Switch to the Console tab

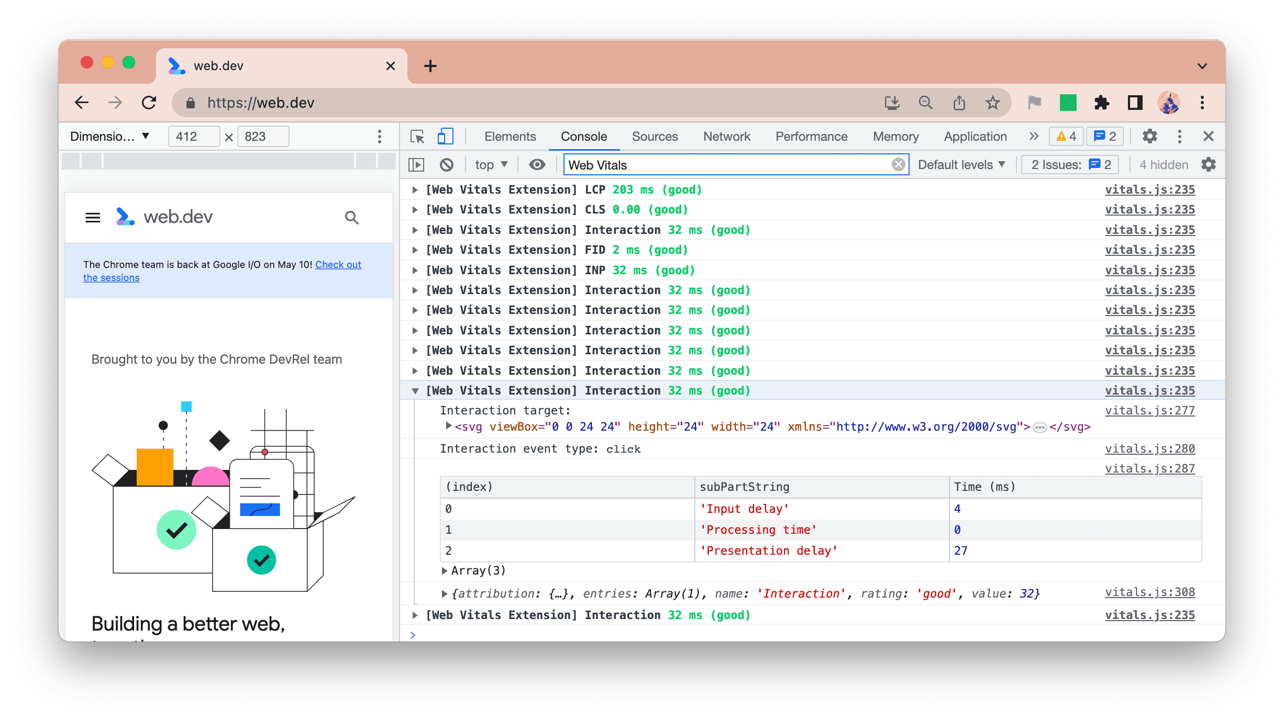tap(584, 136)
